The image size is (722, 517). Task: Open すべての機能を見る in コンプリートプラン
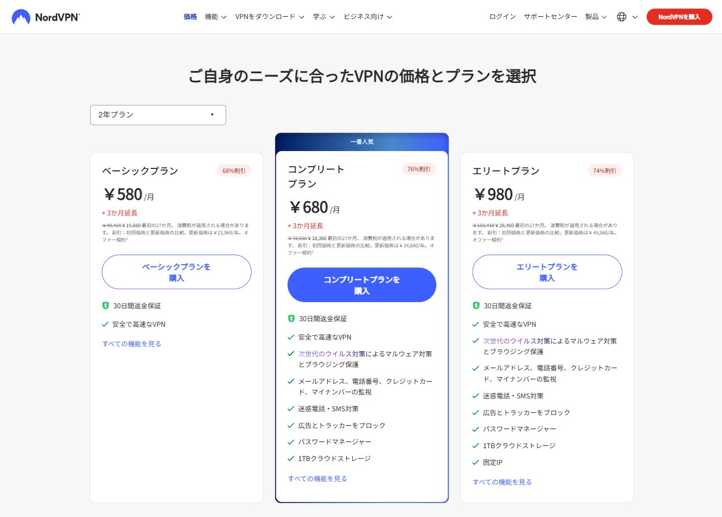318,479
